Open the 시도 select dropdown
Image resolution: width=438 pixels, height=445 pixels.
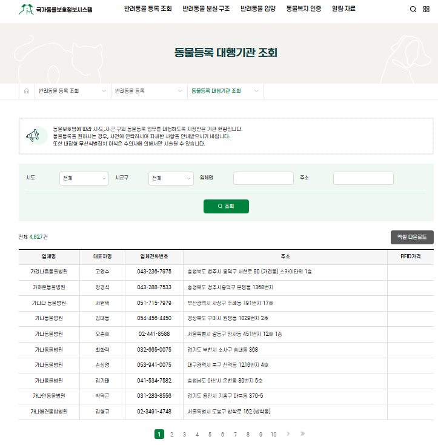click(x=84, y=178)
